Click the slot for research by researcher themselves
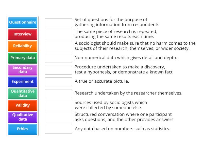Viewport: 203px width, 152px height. click(58, 93)
